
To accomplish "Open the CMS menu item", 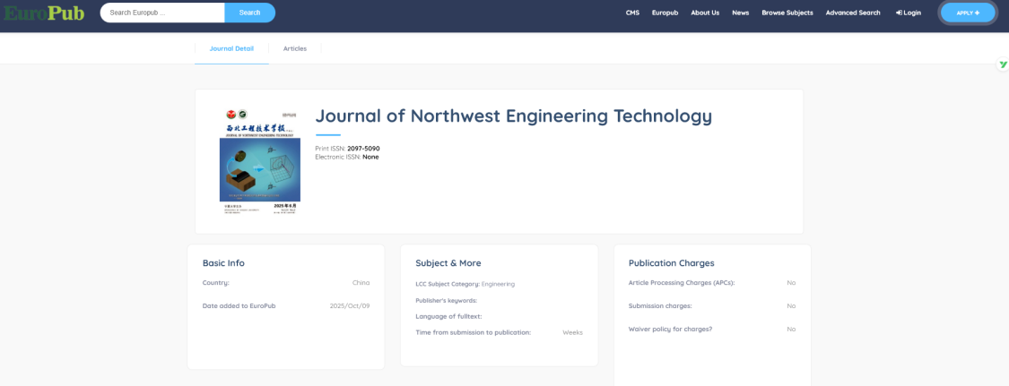I will [632, 13].
